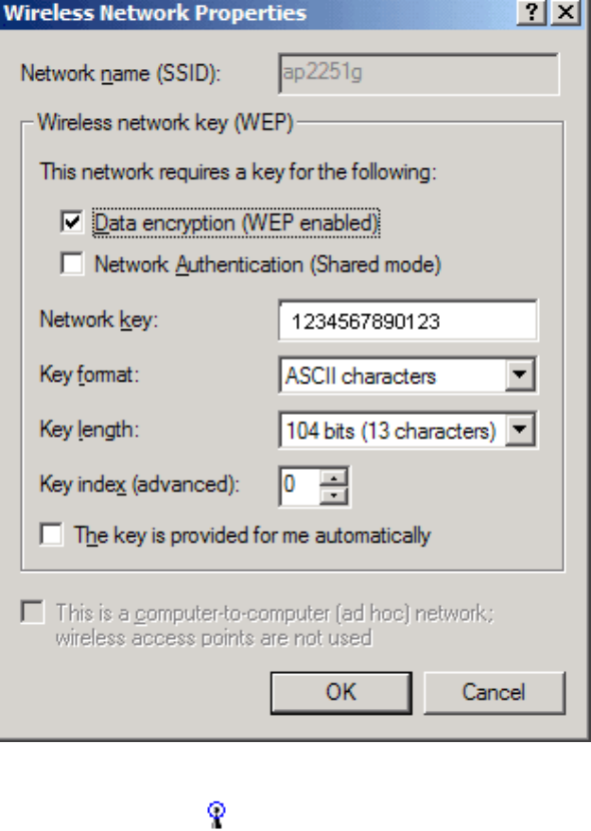Toggle the computer-to-computer (ad hoc) network checkbox
Screen dimensions: 591x831
pos(33,613)
